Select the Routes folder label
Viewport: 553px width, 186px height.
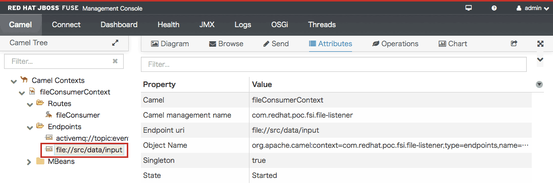click(x=60, y=104)
